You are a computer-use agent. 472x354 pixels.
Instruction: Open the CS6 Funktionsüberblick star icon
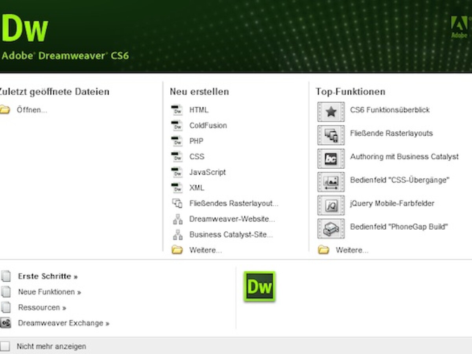pyautogui.click(x=330, y=111)
